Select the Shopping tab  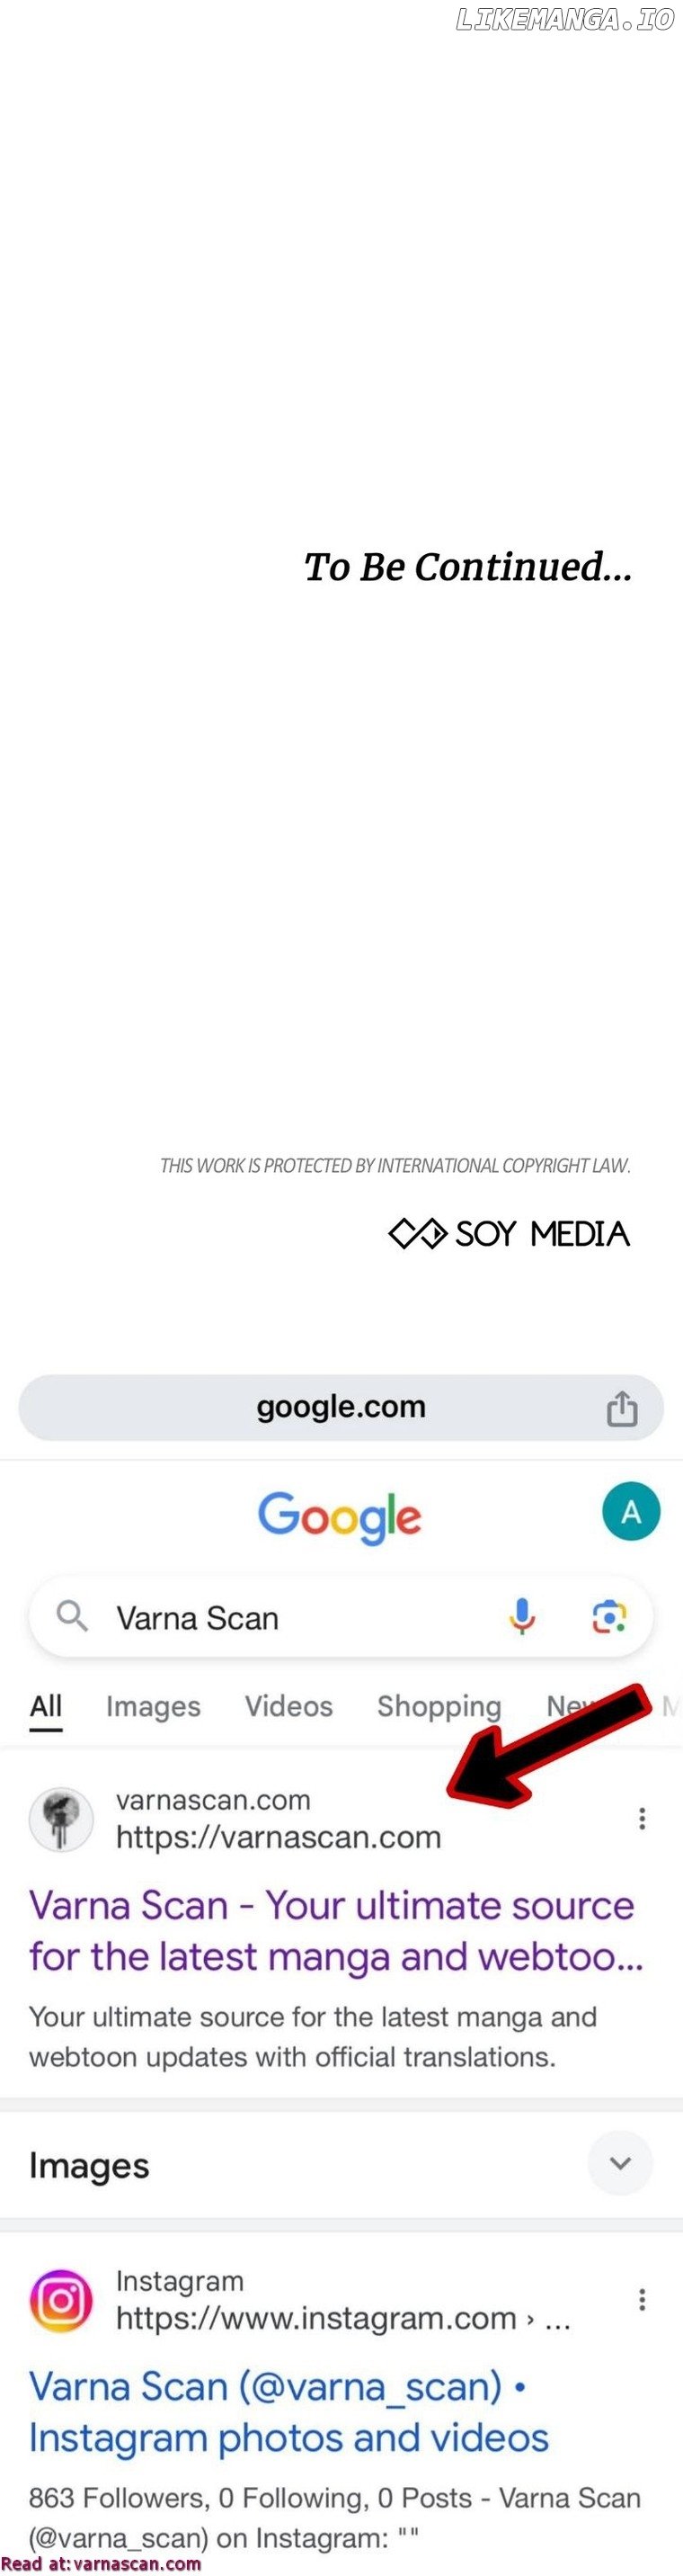coord(439,1706)
